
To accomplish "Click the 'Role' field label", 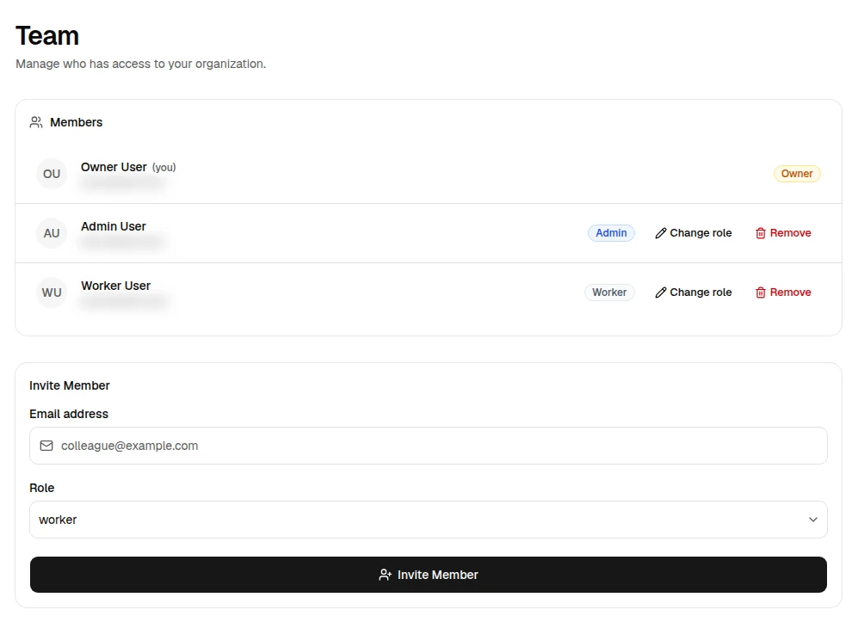I will tap(42, 488).
